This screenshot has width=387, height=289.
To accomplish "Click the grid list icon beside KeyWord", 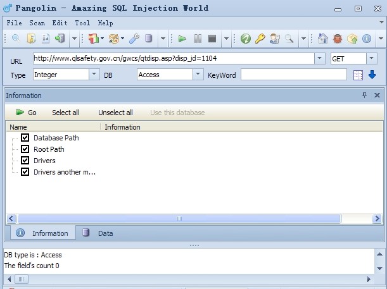I will pos(358,75).
